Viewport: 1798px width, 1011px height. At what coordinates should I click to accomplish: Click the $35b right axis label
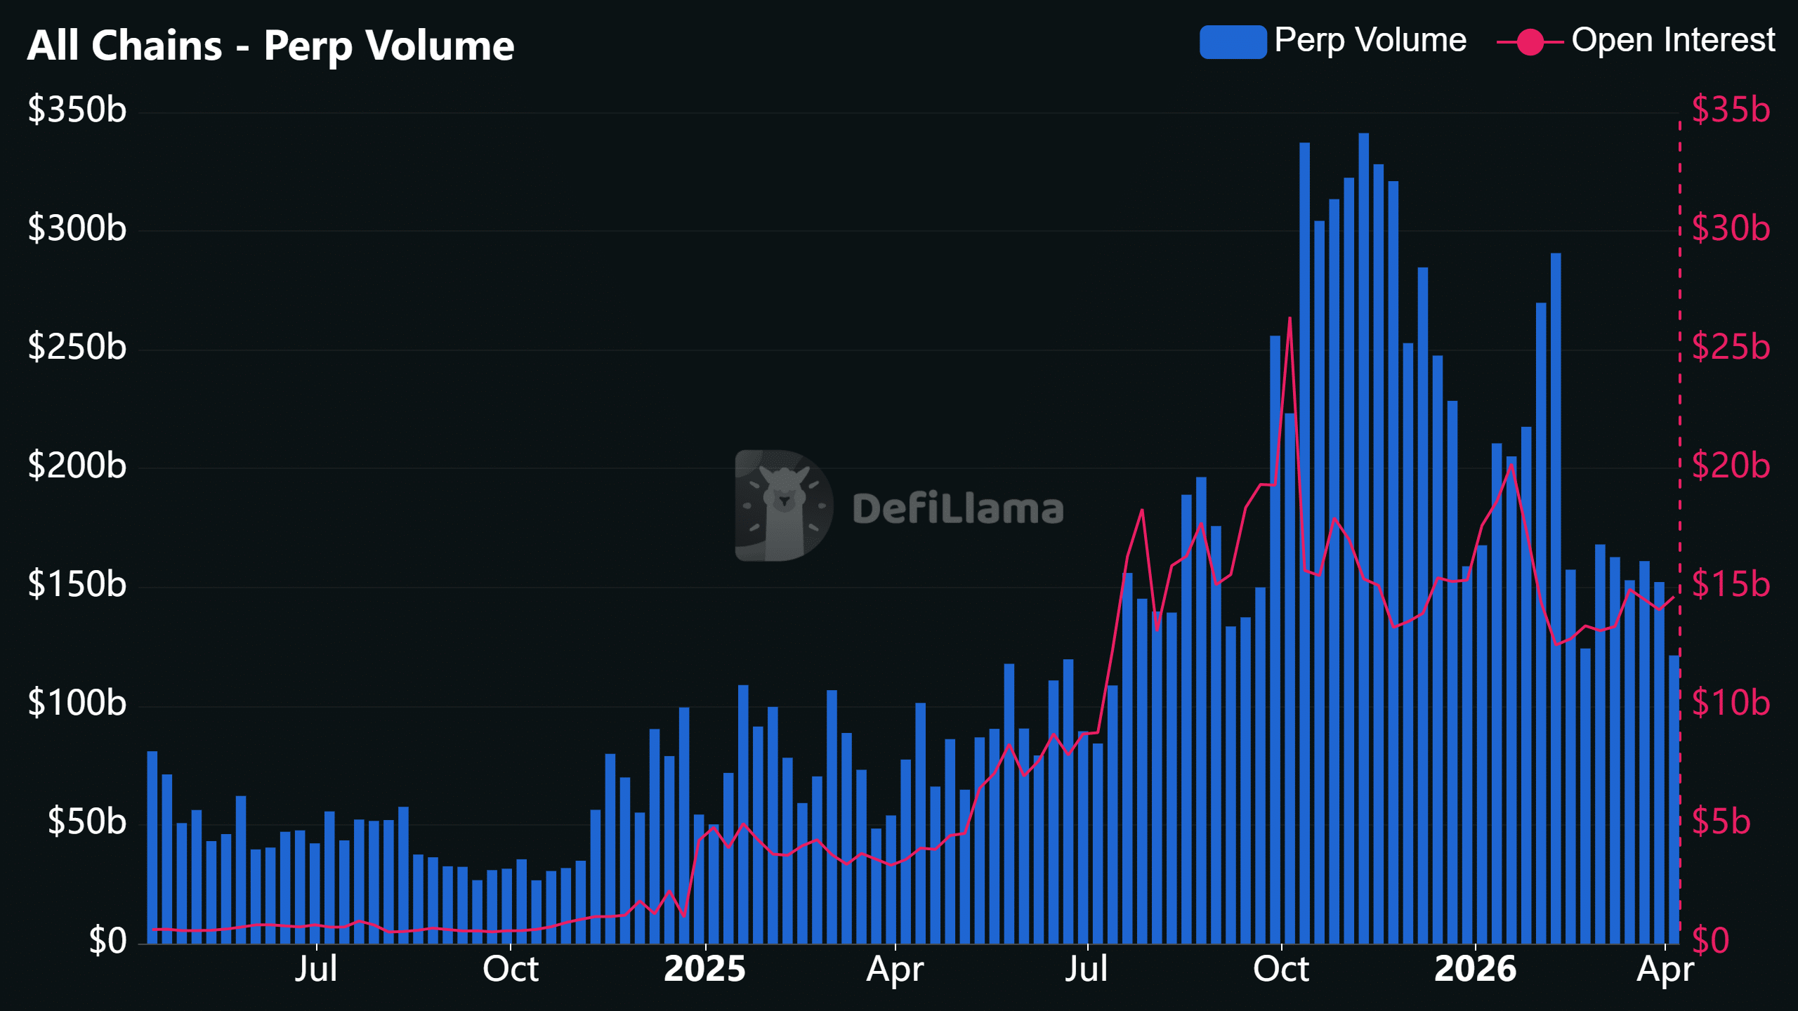click(1731, 110)
